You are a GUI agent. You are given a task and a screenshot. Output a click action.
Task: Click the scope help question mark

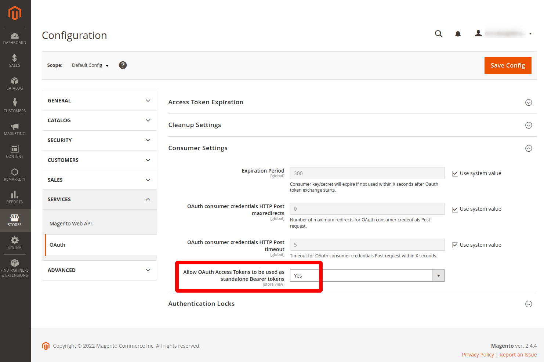pyautogui.click(x=123, y=65)
